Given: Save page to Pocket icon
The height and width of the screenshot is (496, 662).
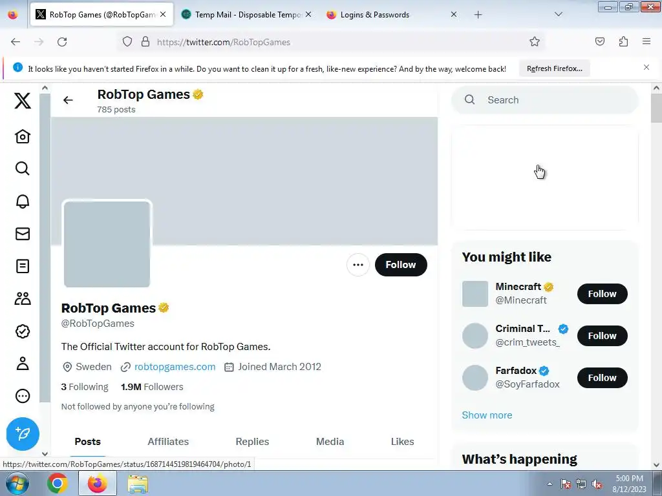Looking at the screenshot, I should [x=599, y=41].
